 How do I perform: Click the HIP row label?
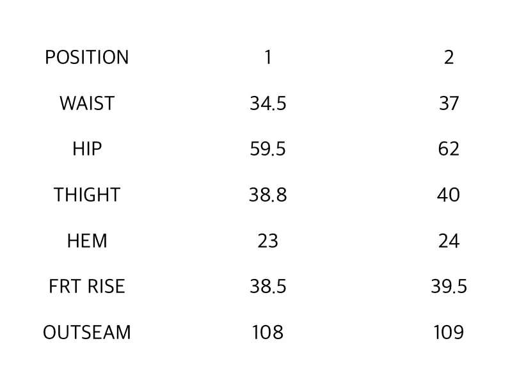(87, 149)
